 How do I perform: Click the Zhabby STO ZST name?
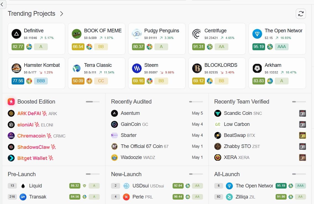pyautogui.click(x=242, y=146)
